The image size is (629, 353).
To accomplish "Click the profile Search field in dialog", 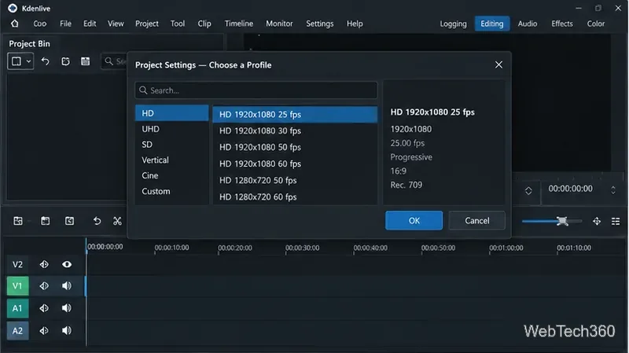I will coord(256,90).
